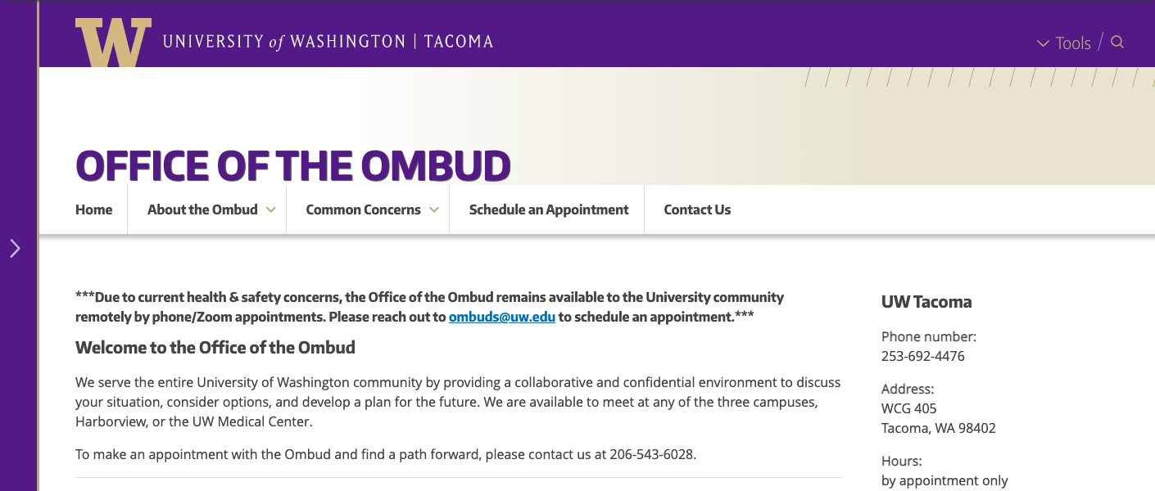Click the gold W logo

[113, 43]
